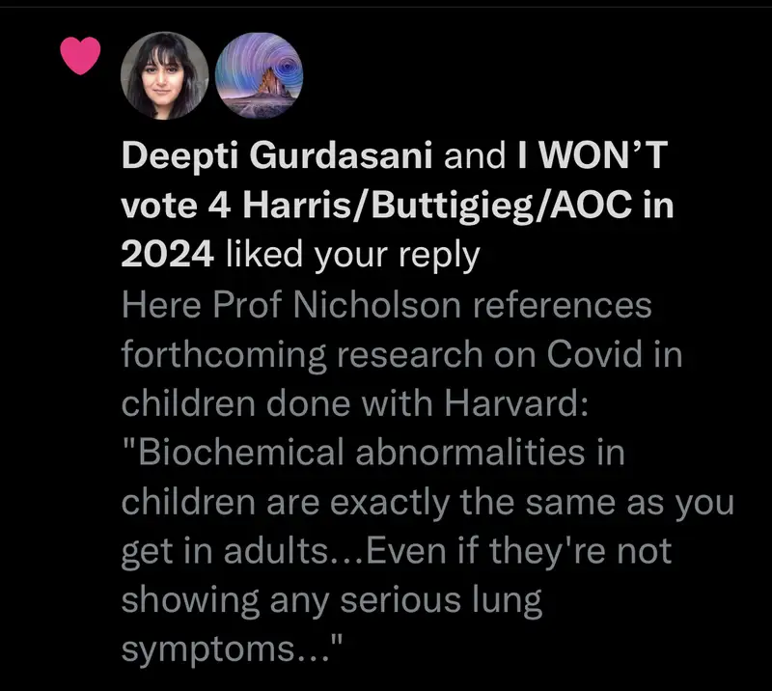Click the bold "2024" in the username
Viewport: 772px width, 691px height.
166,255
